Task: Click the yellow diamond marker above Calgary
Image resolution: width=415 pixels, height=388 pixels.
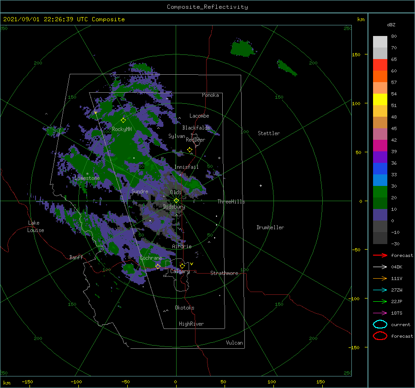Action: tap(182, 266)
